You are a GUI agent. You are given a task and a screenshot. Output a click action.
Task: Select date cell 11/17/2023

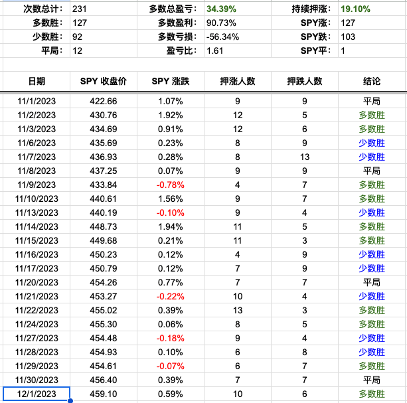pos(37,268)
